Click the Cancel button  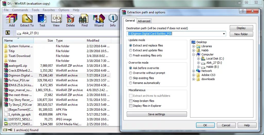[226, 125]
